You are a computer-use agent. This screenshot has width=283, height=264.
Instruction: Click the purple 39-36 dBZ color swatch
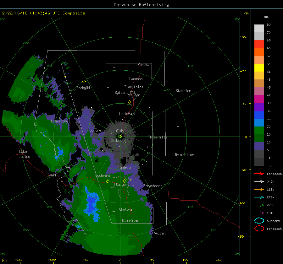259,107
